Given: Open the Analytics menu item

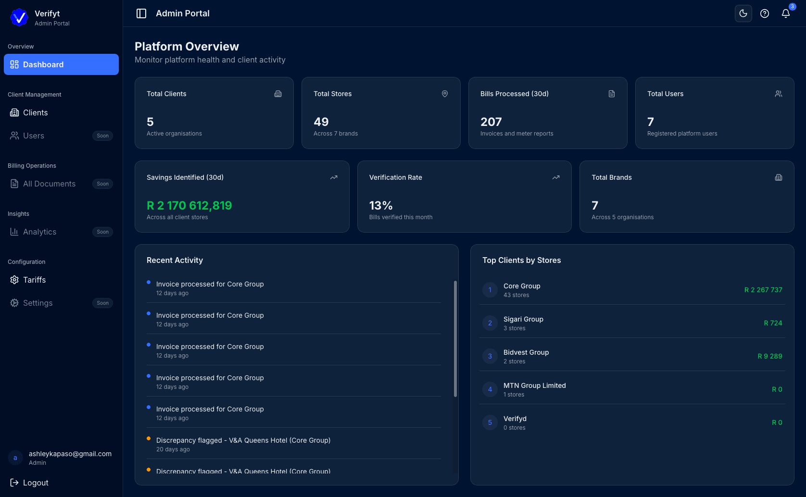Looking at the screenshot, I should (x=61, y=232).
